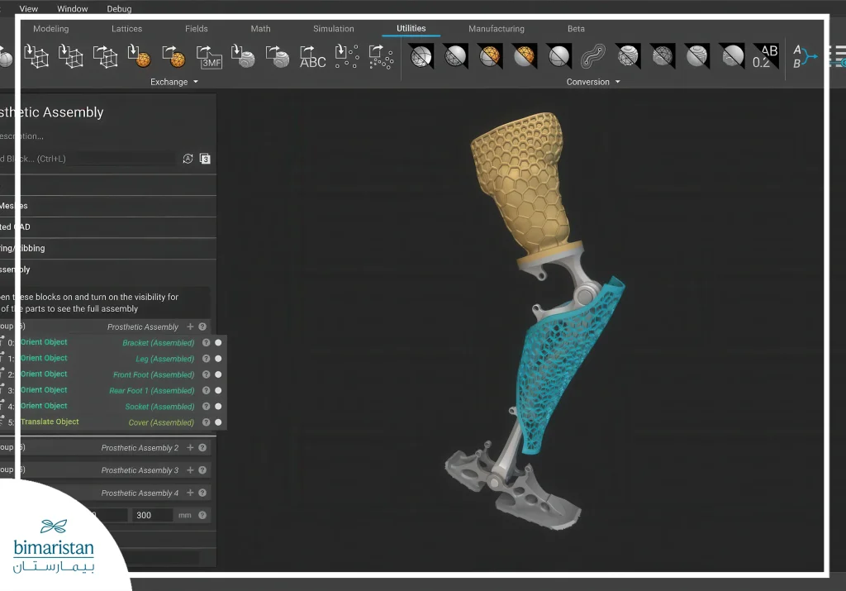The height and width of the screenshot is (591, 846).
Task: Click the Front Foot (Assembled) label
Action: tap(154, 374)
